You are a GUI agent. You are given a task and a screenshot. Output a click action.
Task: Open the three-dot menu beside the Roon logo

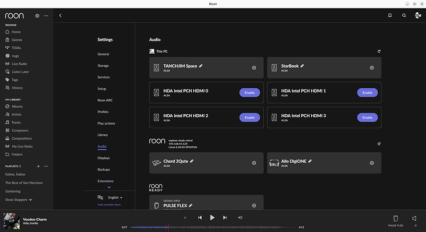tap(46, 16)
